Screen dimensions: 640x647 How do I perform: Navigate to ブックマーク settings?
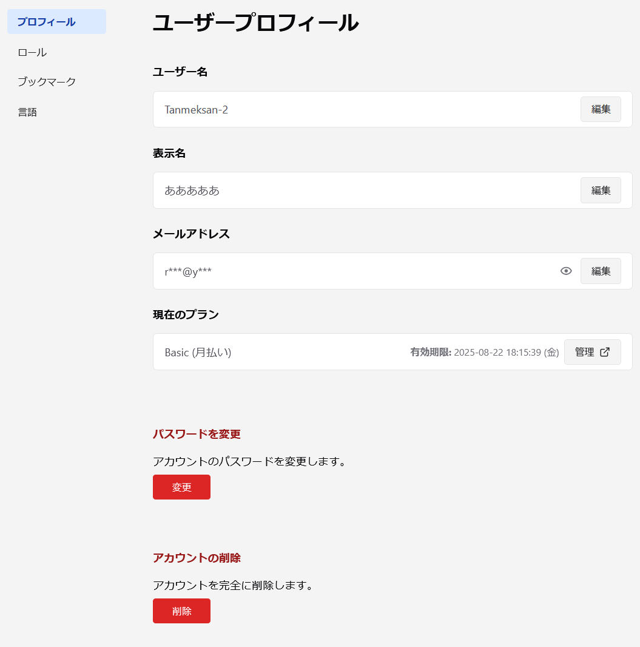coord(47,81)
